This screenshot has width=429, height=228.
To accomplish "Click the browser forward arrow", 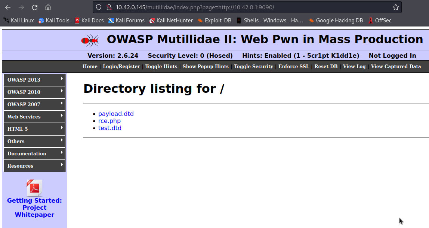I will click(21, 7).
